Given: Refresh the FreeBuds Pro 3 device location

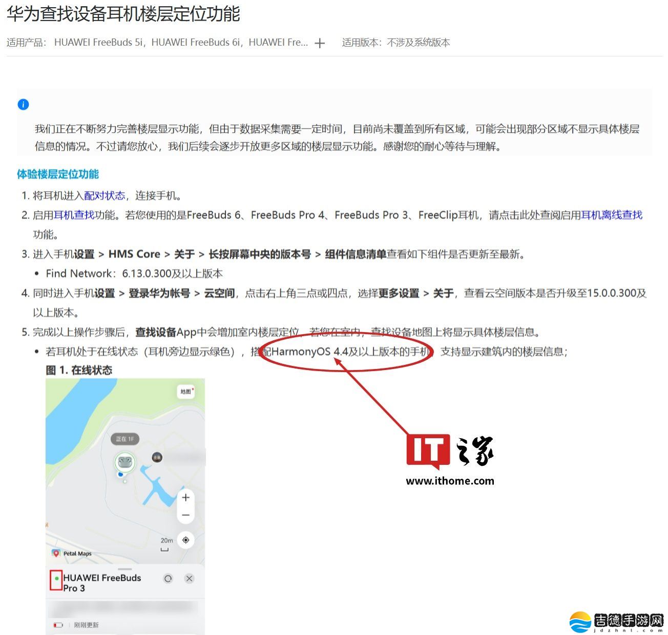Looking at the screenshot, I should tap(168, 579).
